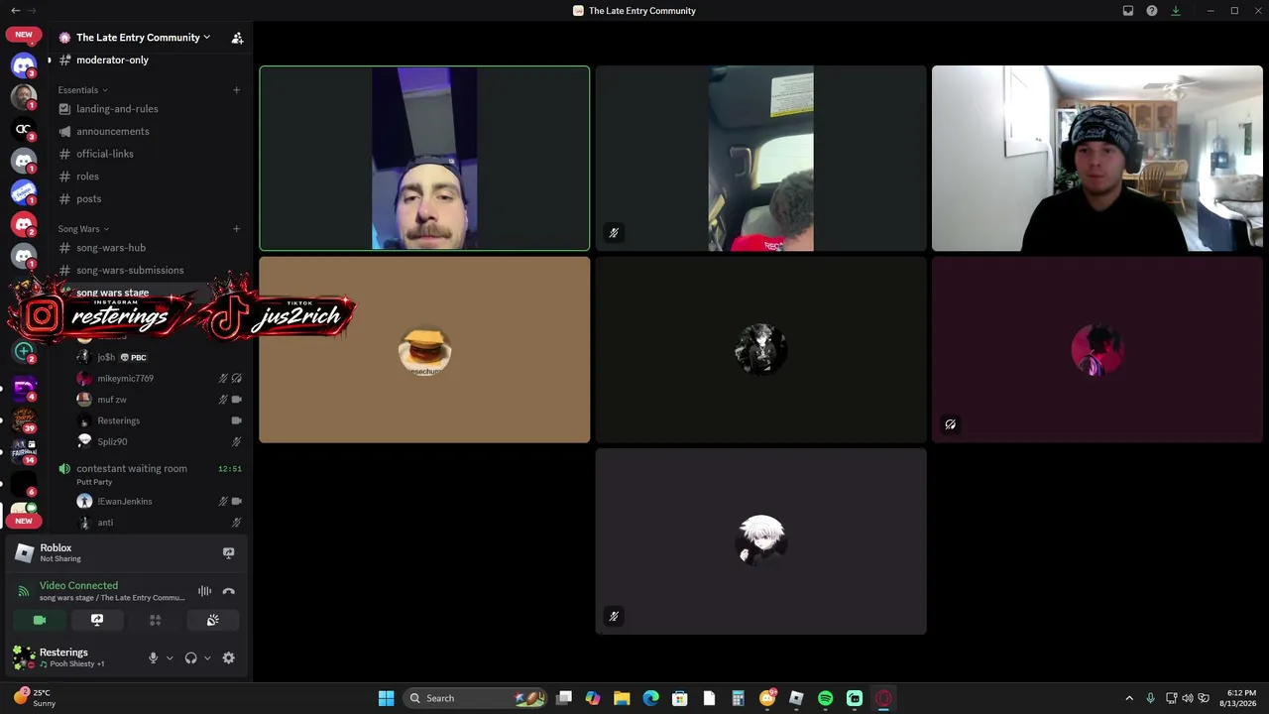The height and width of the screenshot is (714, 1269).
Task: Collapse the Song Wars category
Action: (83, 229)
